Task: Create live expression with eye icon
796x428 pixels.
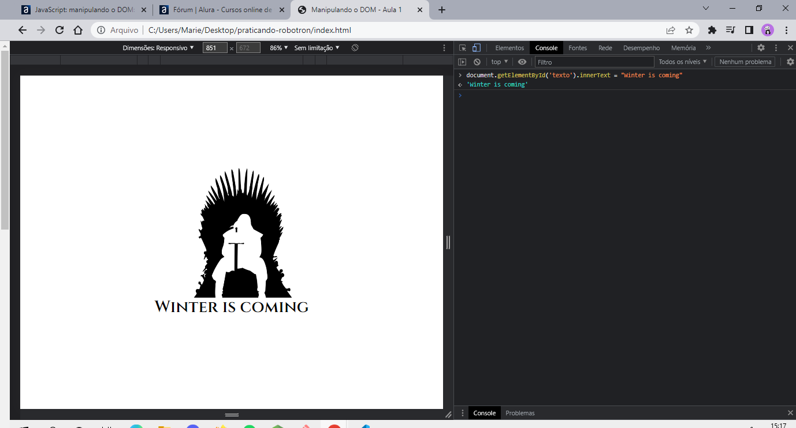Action: [522, 62]
